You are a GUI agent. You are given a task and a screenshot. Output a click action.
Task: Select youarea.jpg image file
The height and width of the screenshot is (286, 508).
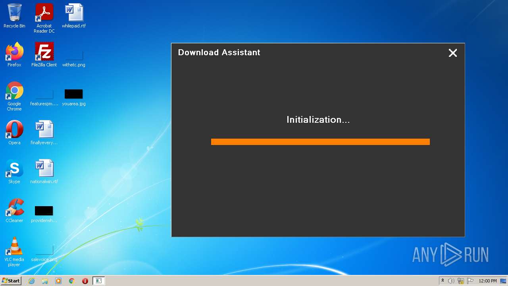pos(74,97)
